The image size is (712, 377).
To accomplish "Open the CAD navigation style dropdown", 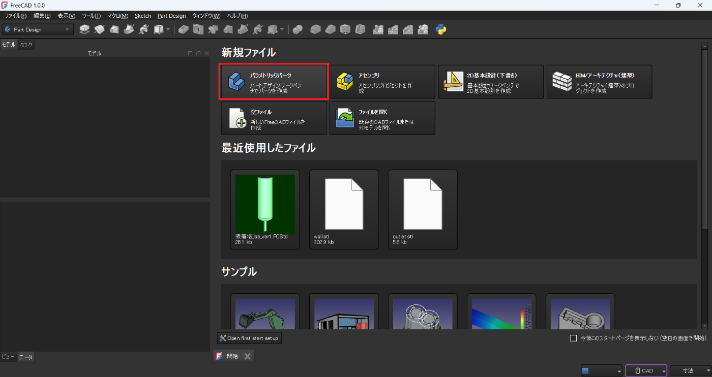I will coord(646,370).
